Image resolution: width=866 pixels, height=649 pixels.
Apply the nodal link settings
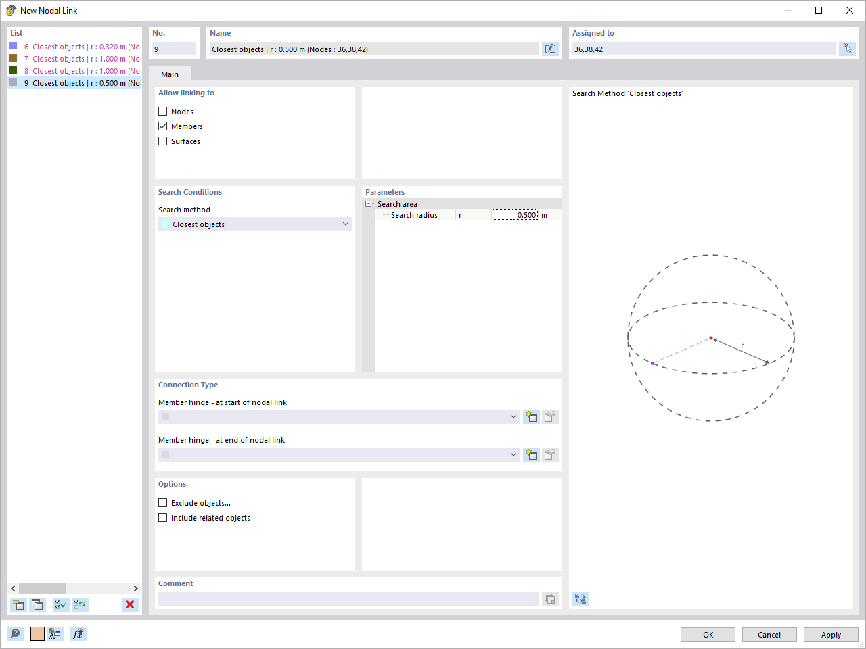coord(831,634)
